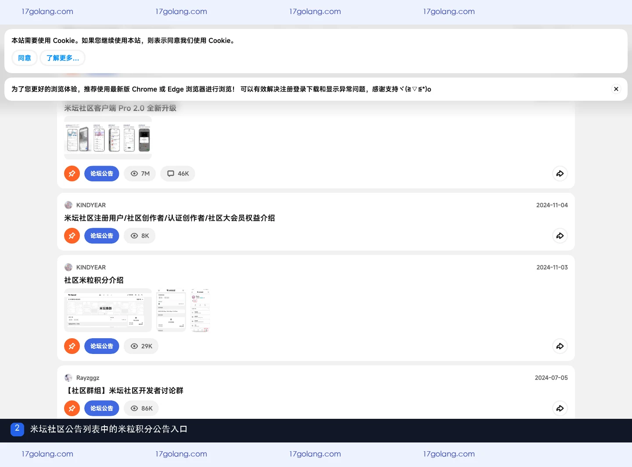
Task: Click the 29K views counter
Action: pos(141,346)
